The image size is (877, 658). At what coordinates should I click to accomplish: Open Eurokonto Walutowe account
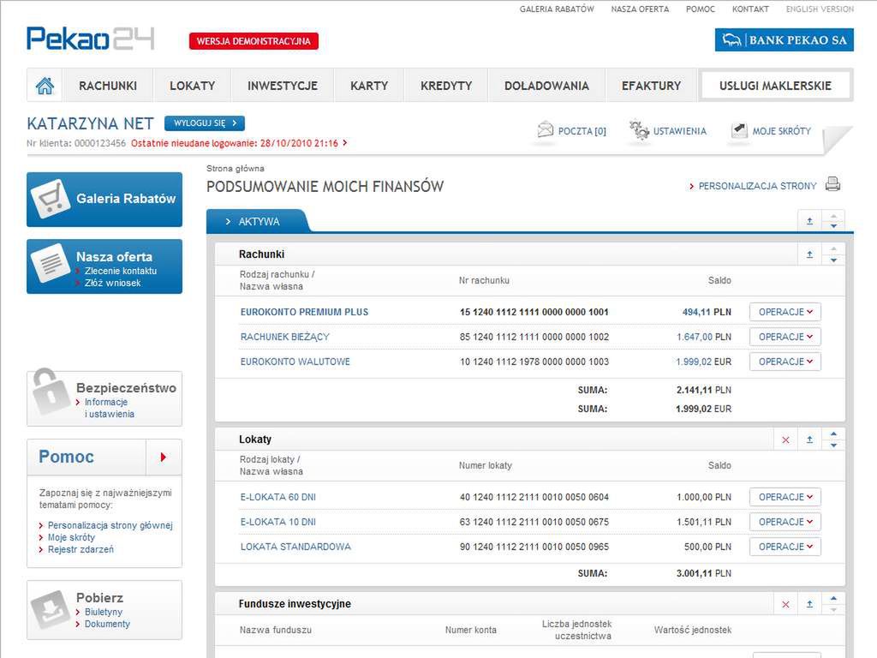click(x=295, y=362)
